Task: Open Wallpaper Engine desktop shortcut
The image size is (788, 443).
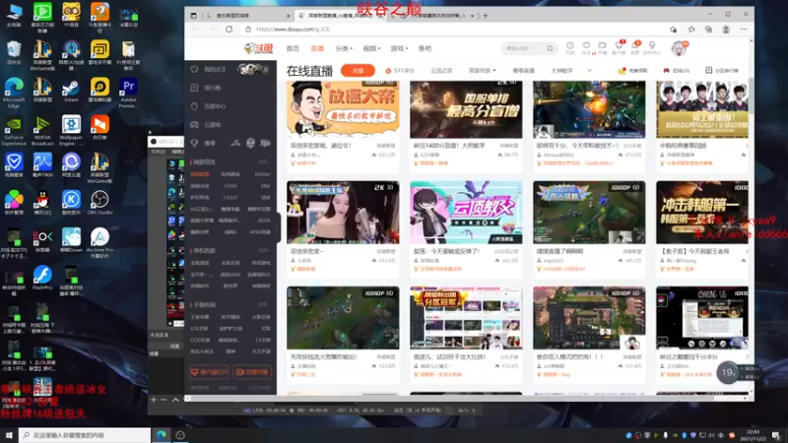Action: pos(71,131)
